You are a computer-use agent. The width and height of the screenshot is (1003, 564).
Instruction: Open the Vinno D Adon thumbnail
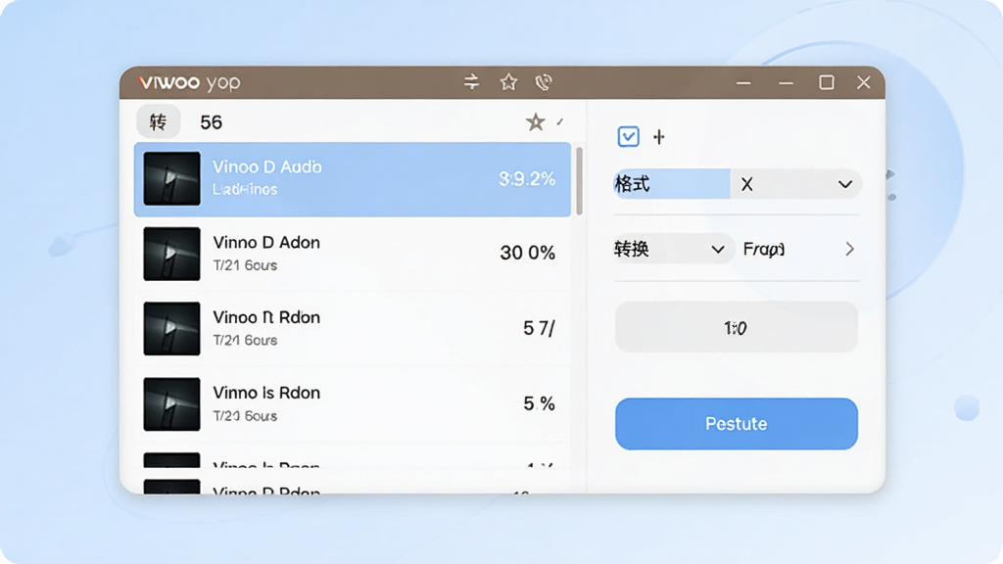pyautogui.click(x=171, y=254)
